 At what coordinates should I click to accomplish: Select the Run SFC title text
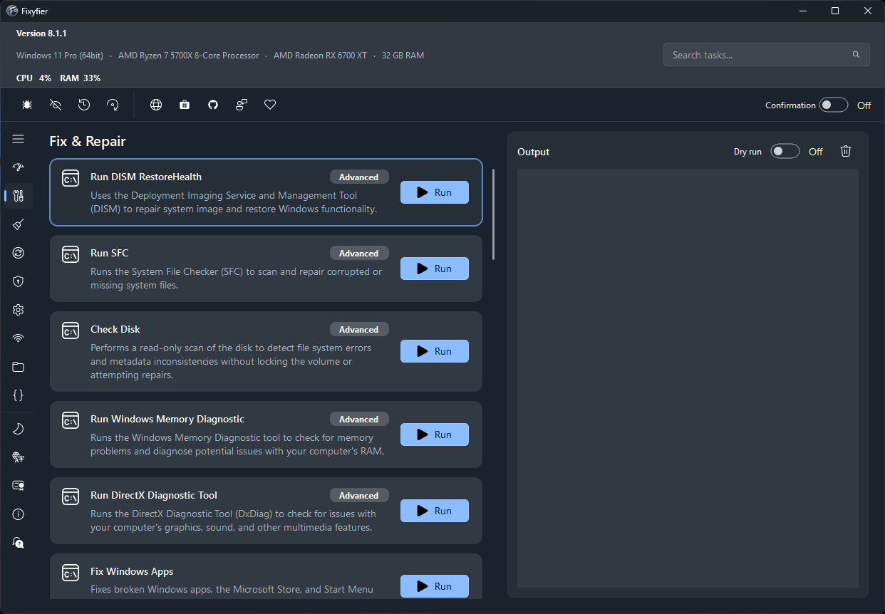[x=110, y=253]
